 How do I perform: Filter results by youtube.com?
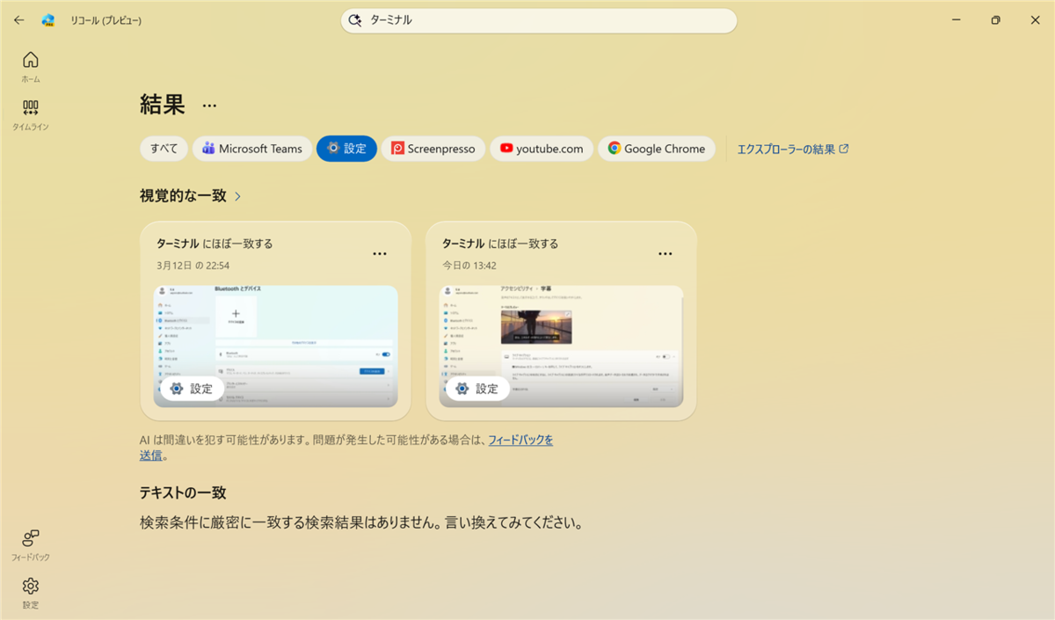542,149
